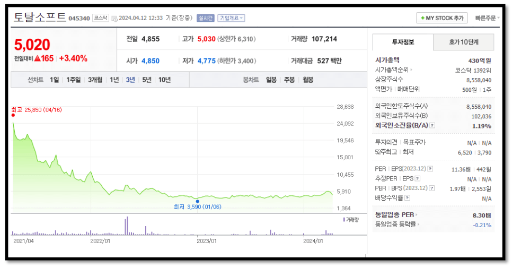Image resolution: width=512 pixels, height=267 pixels.
Task: Select the 1주일 line chart period
Action: pyautogui.click(x=74, y=80)
